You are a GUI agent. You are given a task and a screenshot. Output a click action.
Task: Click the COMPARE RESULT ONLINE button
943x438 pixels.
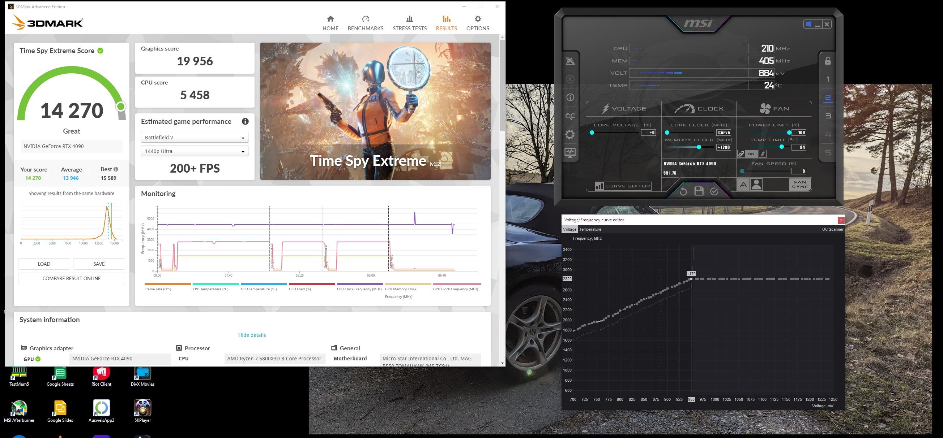pos(71,278)
